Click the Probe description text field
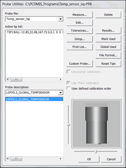The image size is (126, 168). [32, 93]
